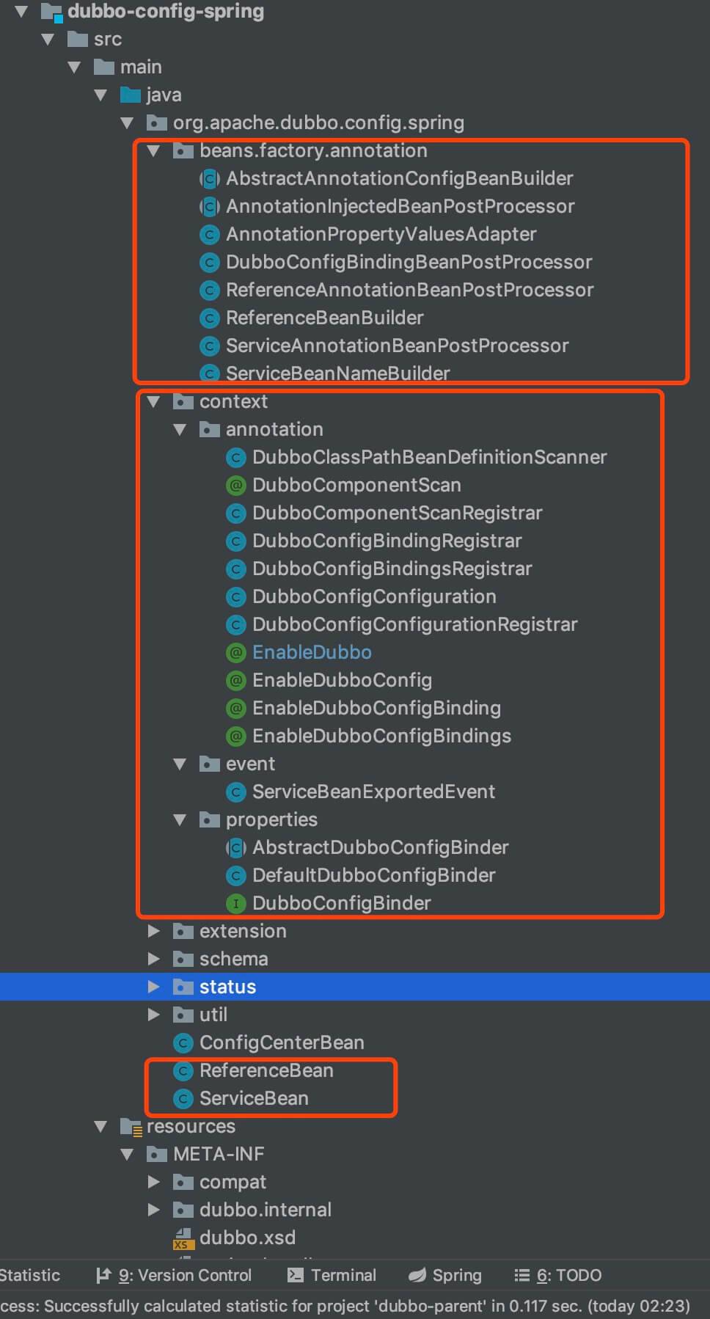This screenshot has height=1319, width=710.
Task: Click the DubboConfigBinder interface icon
Action: pyautogui.click(x=235, y=903)
